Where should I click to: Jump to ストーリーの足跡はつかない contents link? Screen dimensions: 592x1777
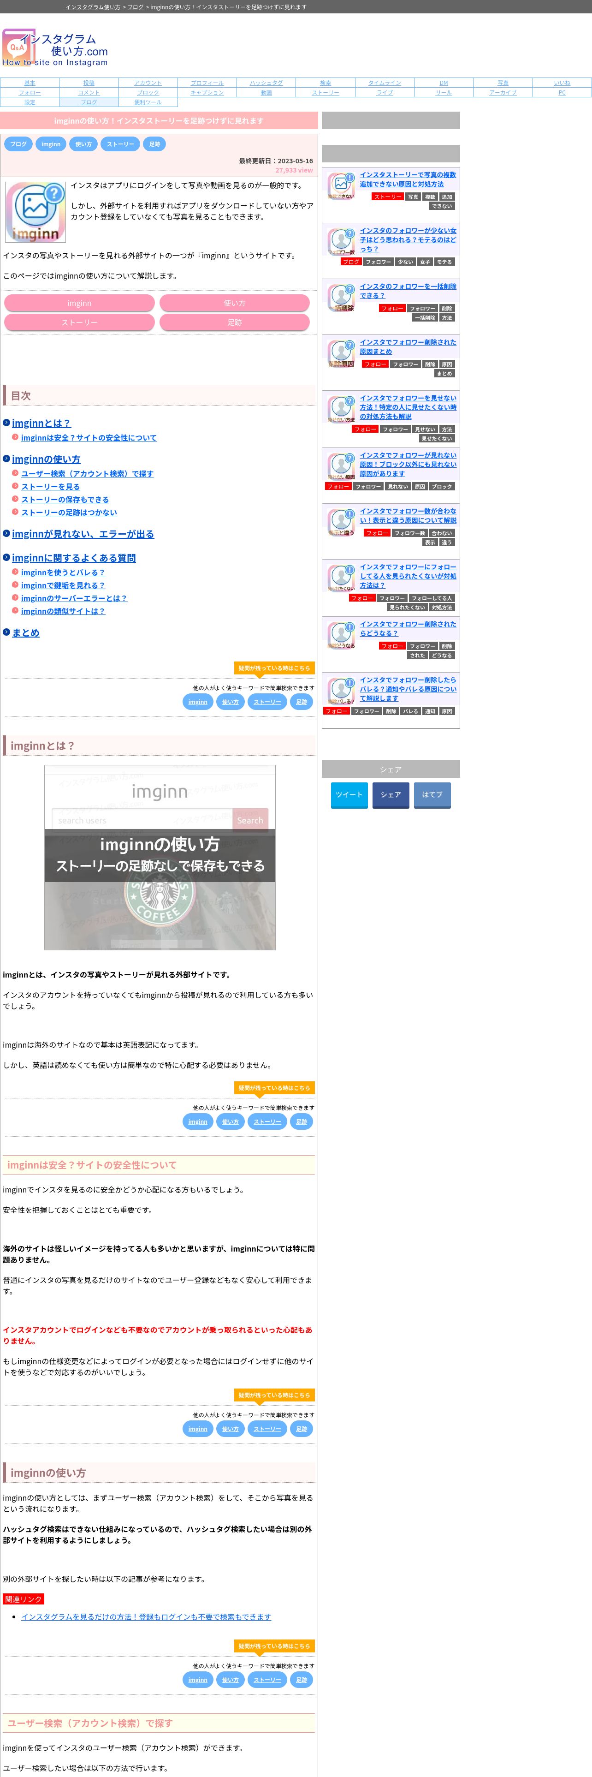point(69,513)
